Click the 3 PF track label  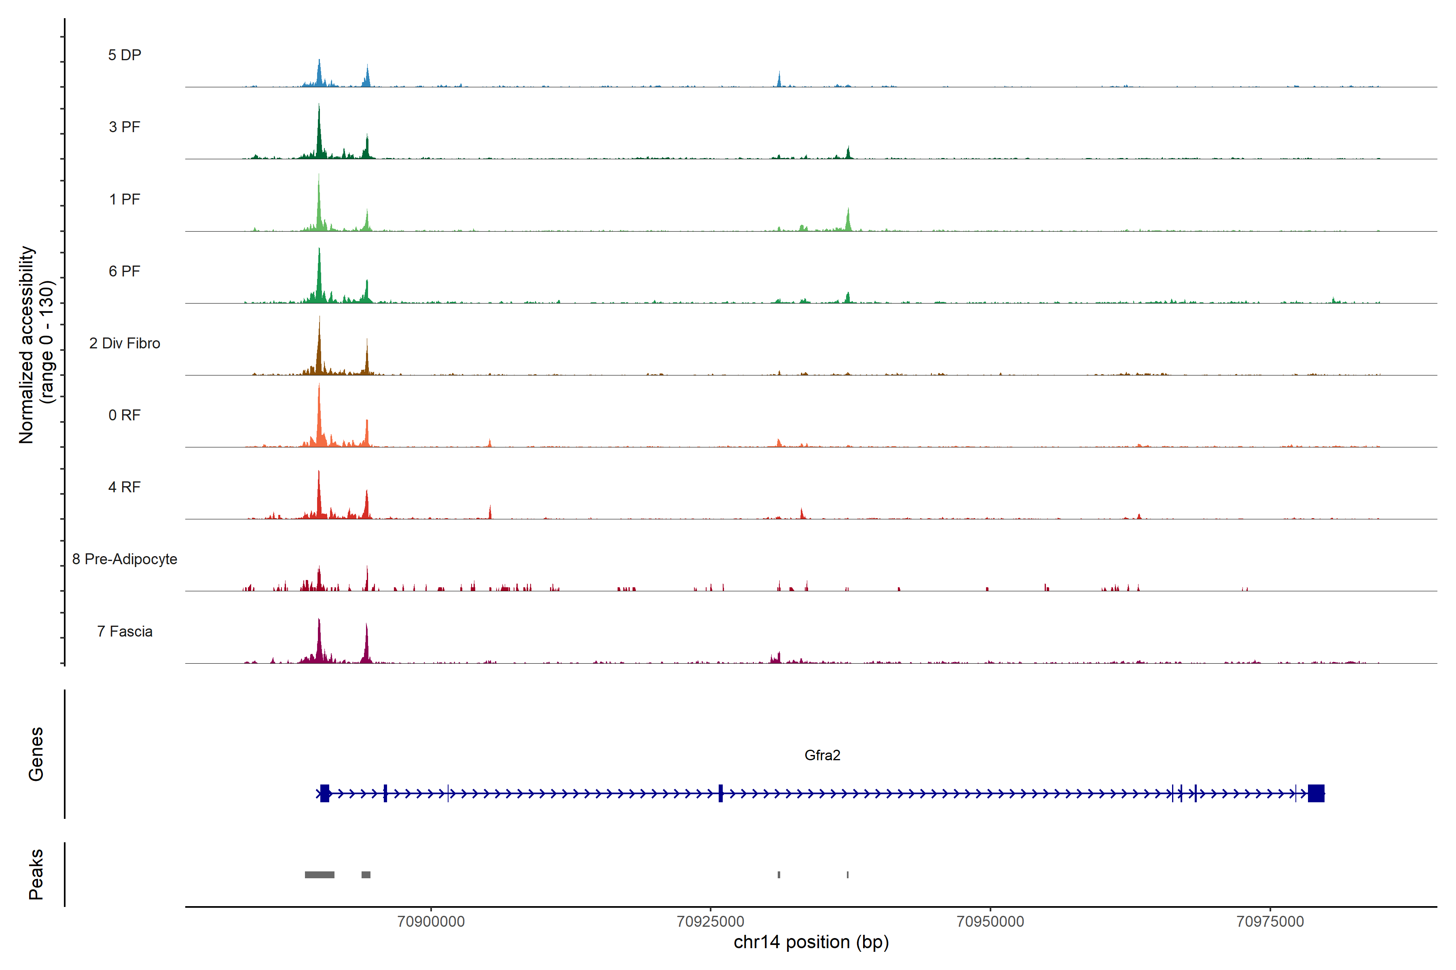[125, 127]
